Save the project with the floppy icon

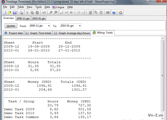(15, 13)
